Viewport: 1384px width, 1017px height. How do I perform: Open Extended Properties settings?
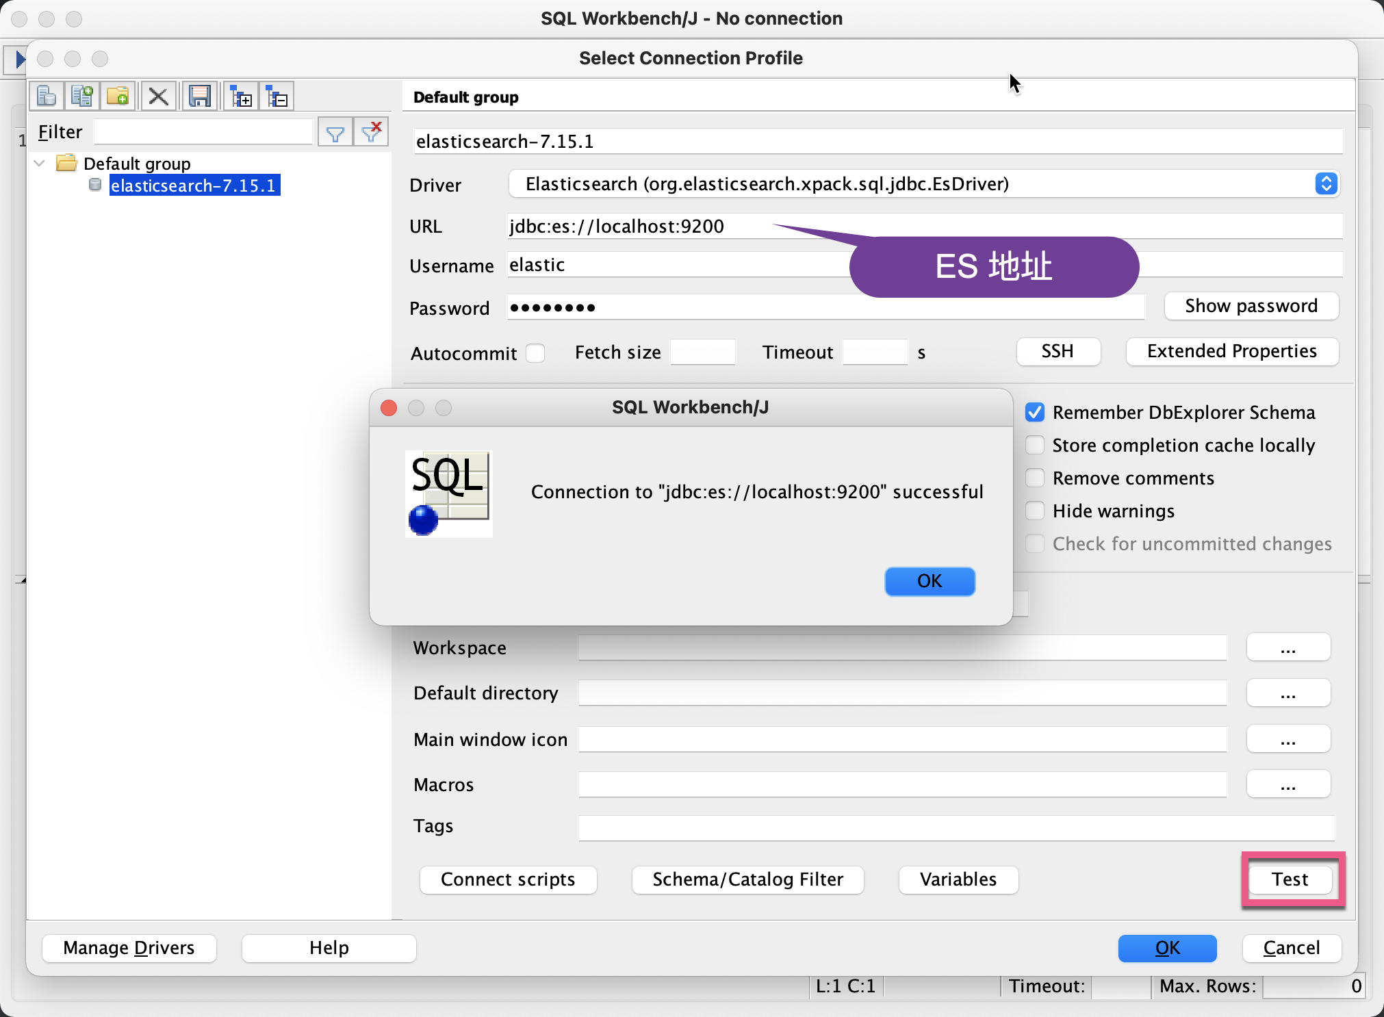point(1231,351)
